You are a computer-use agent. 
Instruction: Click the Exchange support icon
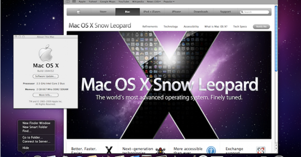tap(261, 150)
